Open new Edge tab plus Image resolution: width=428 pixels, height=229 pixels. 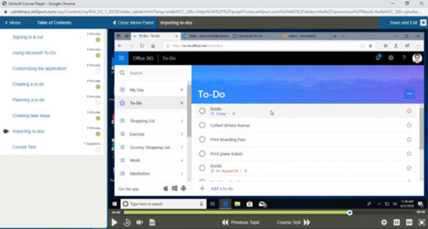click(x=335, y=36)
